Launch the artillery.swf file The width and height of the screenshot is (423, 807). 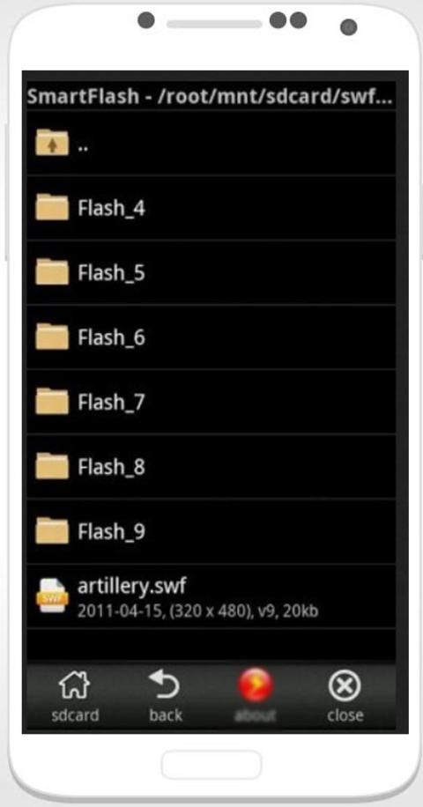point(211,596)
